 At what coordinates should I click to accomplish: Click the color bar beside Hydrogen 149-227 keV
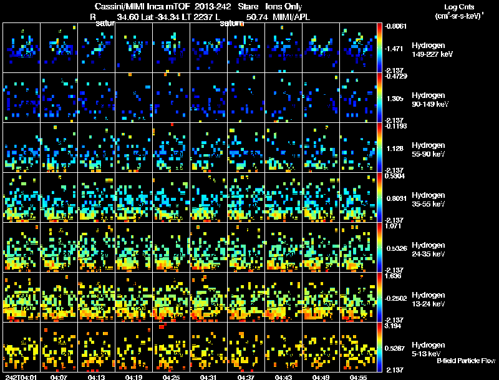[379, 47]
